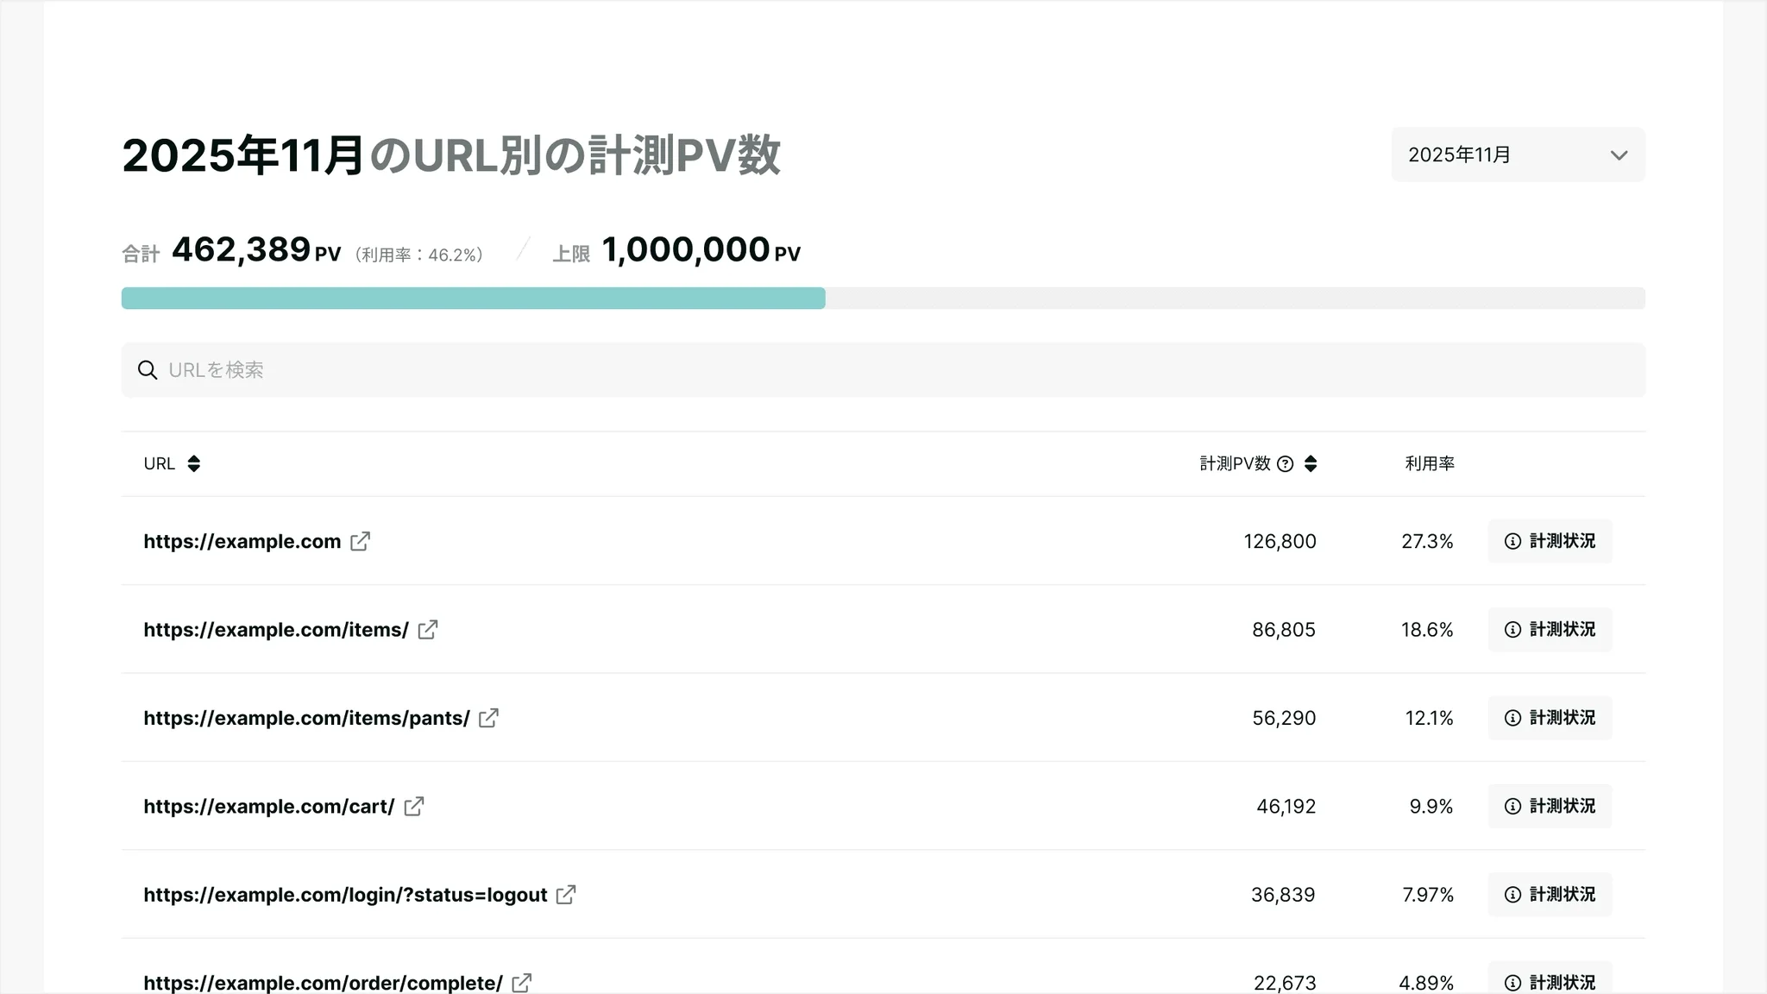
Task: Click external link icon for /items/pants/
Action: (489, 718)
